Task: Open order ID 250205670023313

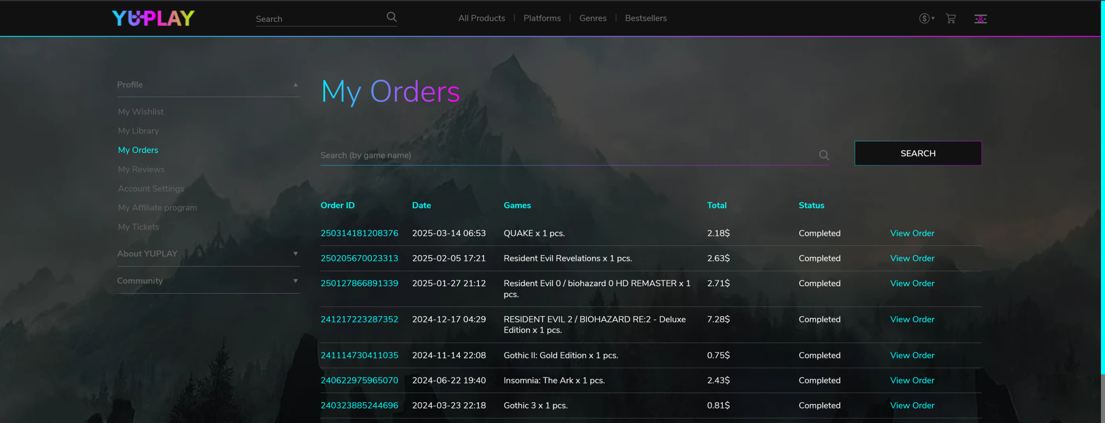Action: coord(359,259)
